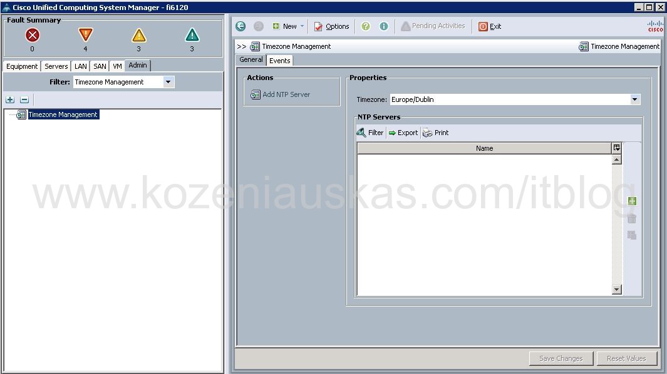This screenshot has height=374, width=667.
Task: Open Options from the toolbar
Action: 331,26
